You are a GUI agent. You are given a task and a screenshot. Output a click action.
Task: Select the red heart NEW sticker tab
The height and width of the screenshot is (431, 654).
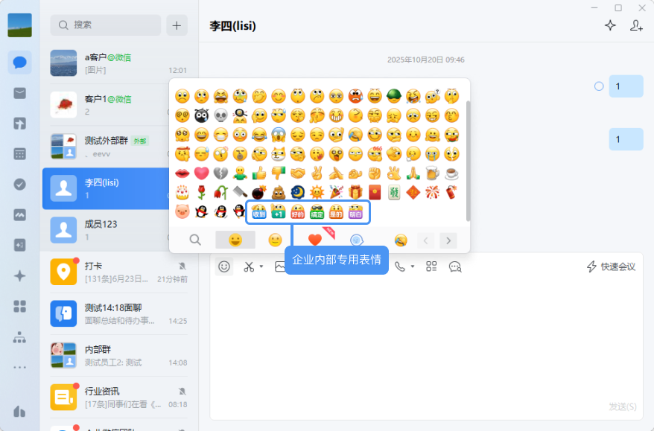pos(315,240)
